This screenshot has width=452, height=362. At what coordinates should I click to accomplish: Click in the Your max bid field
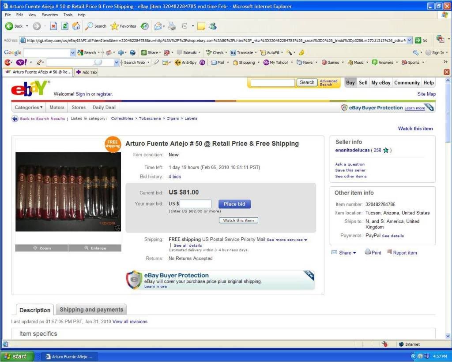[x=196, y=204]
